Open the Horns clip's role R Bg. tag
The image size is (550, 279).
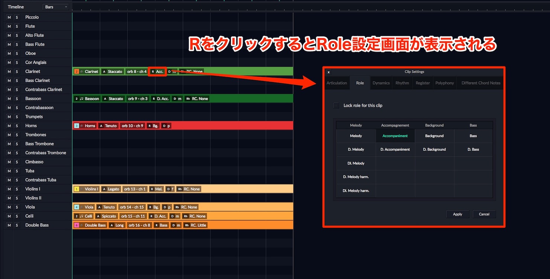153,126
